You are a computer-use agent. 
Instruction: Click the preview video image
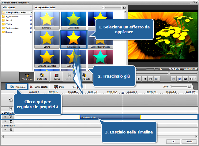[163, 36]
